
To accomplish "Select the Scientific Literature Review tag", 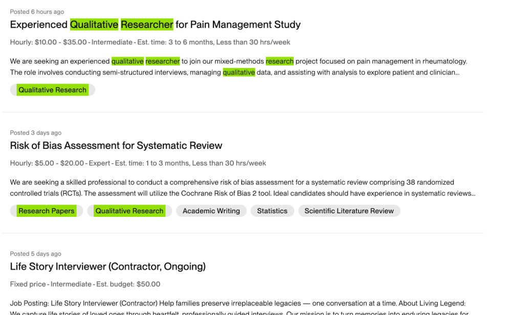I will [x=349, y=211].
